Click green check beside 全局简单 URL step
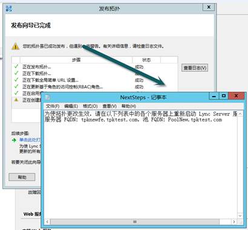Image resolution: width=248 pixels, height=230 pixels. tap(16, 80)
